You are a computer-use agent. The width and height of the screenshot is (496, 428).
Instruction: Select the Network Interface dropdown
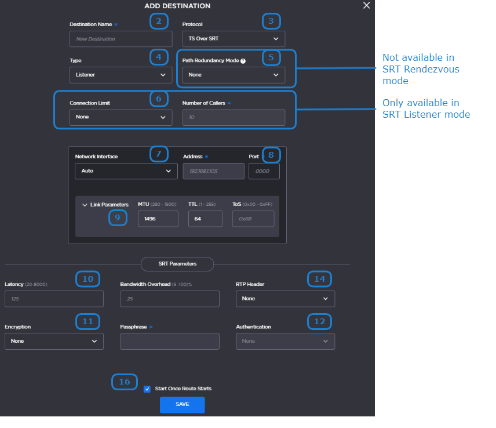pyautogui.click(x=126, y=171)
